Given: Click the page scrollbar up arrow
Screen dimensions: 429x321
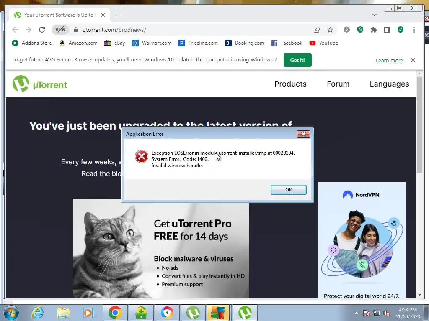Looking at the screenshot, I should point(419,74).
